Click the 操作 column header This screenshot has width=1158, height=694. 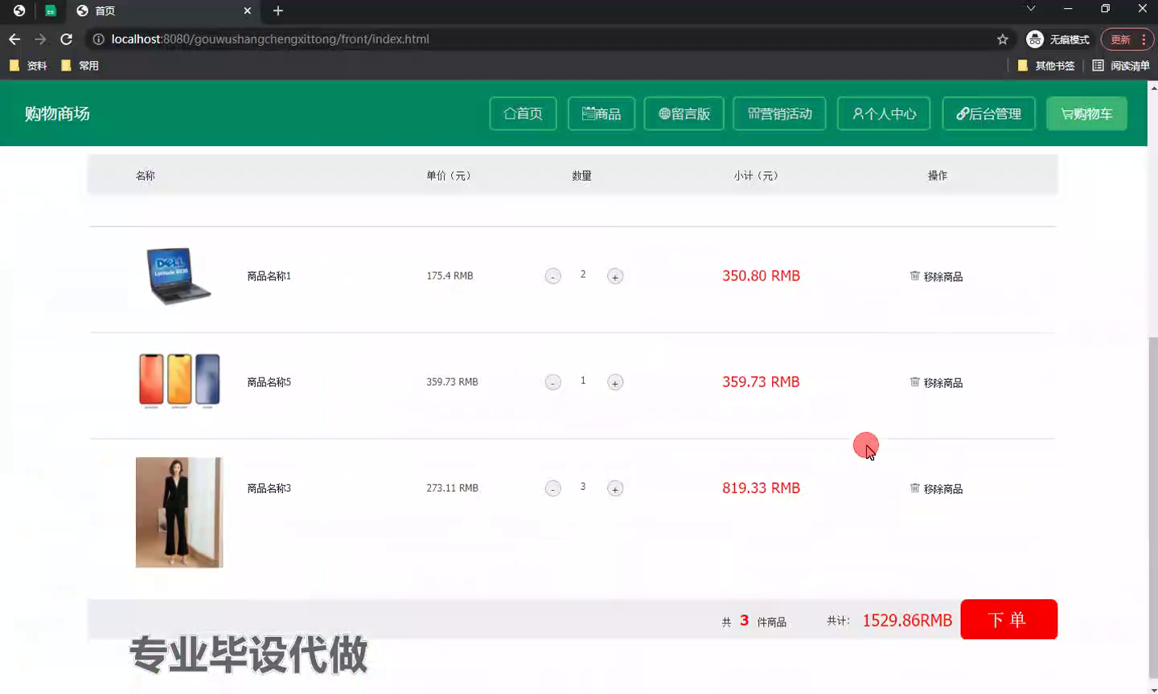938,175
